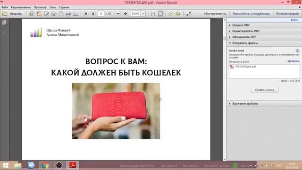Viewport: 302px width, 170px height.
Task: Add a sticky note comment icon
Action: point(171,14)
